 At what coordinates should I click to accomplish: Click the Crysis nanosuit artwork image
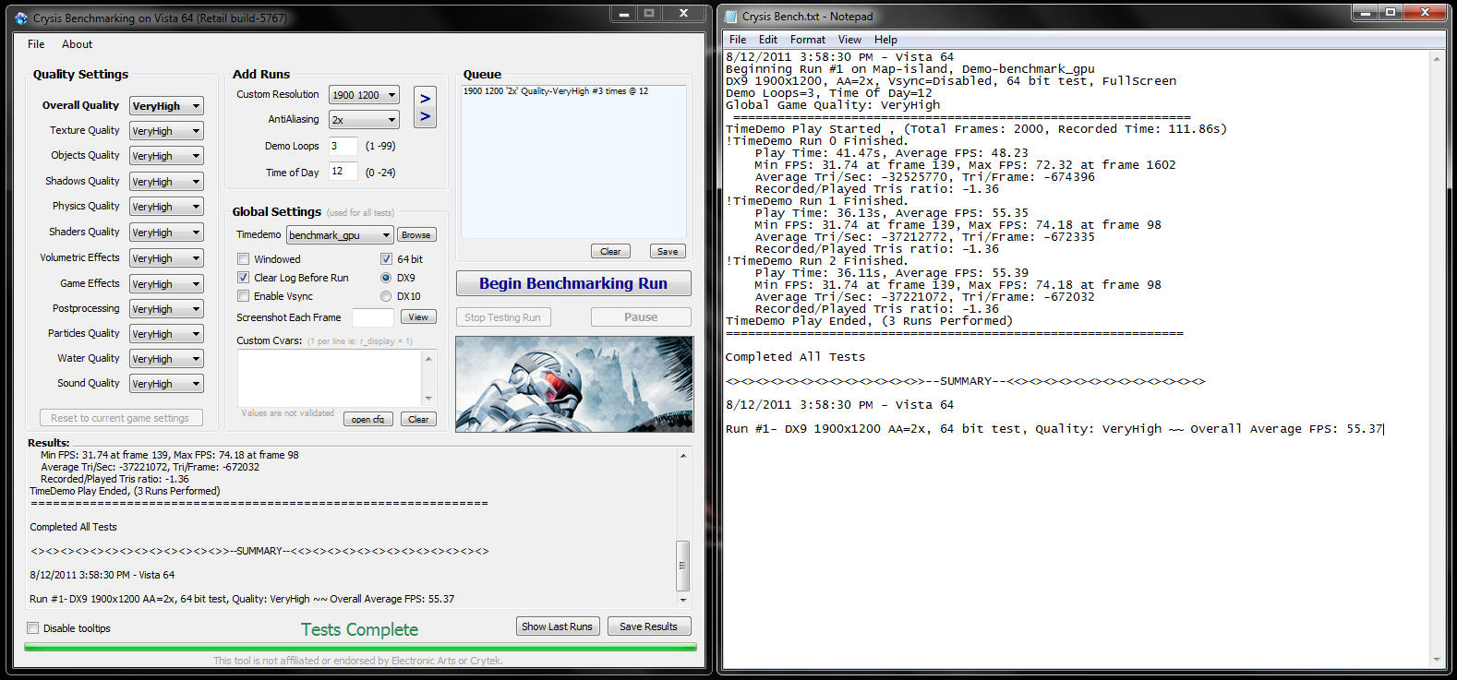[x=573, y=384]
